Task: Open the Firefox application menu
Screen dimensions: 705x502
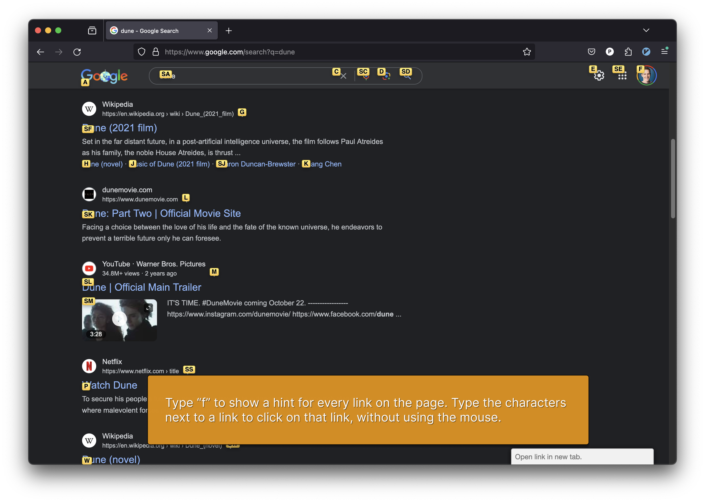Action: pyautogui.click(x=664, y=52)
